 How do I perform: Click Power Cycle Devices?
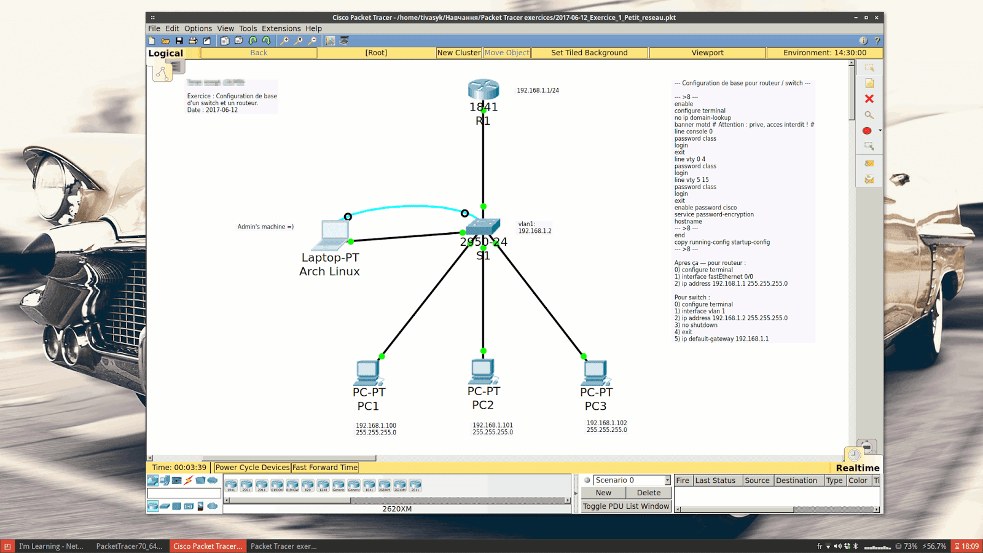(252, 468)
